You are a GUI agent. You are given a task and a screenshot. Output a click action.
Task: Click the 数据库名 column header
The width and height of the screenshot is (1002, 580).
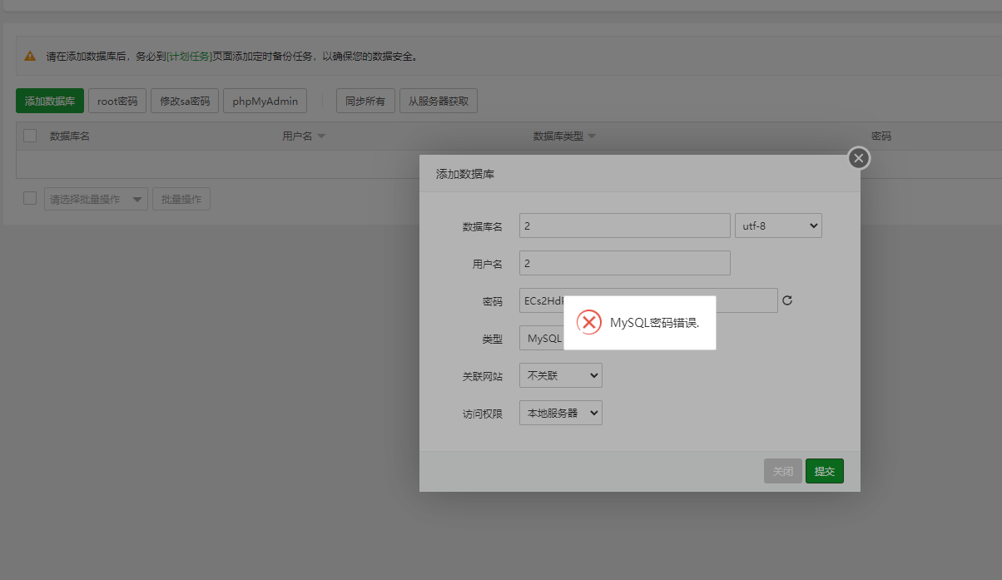point(70,136)
